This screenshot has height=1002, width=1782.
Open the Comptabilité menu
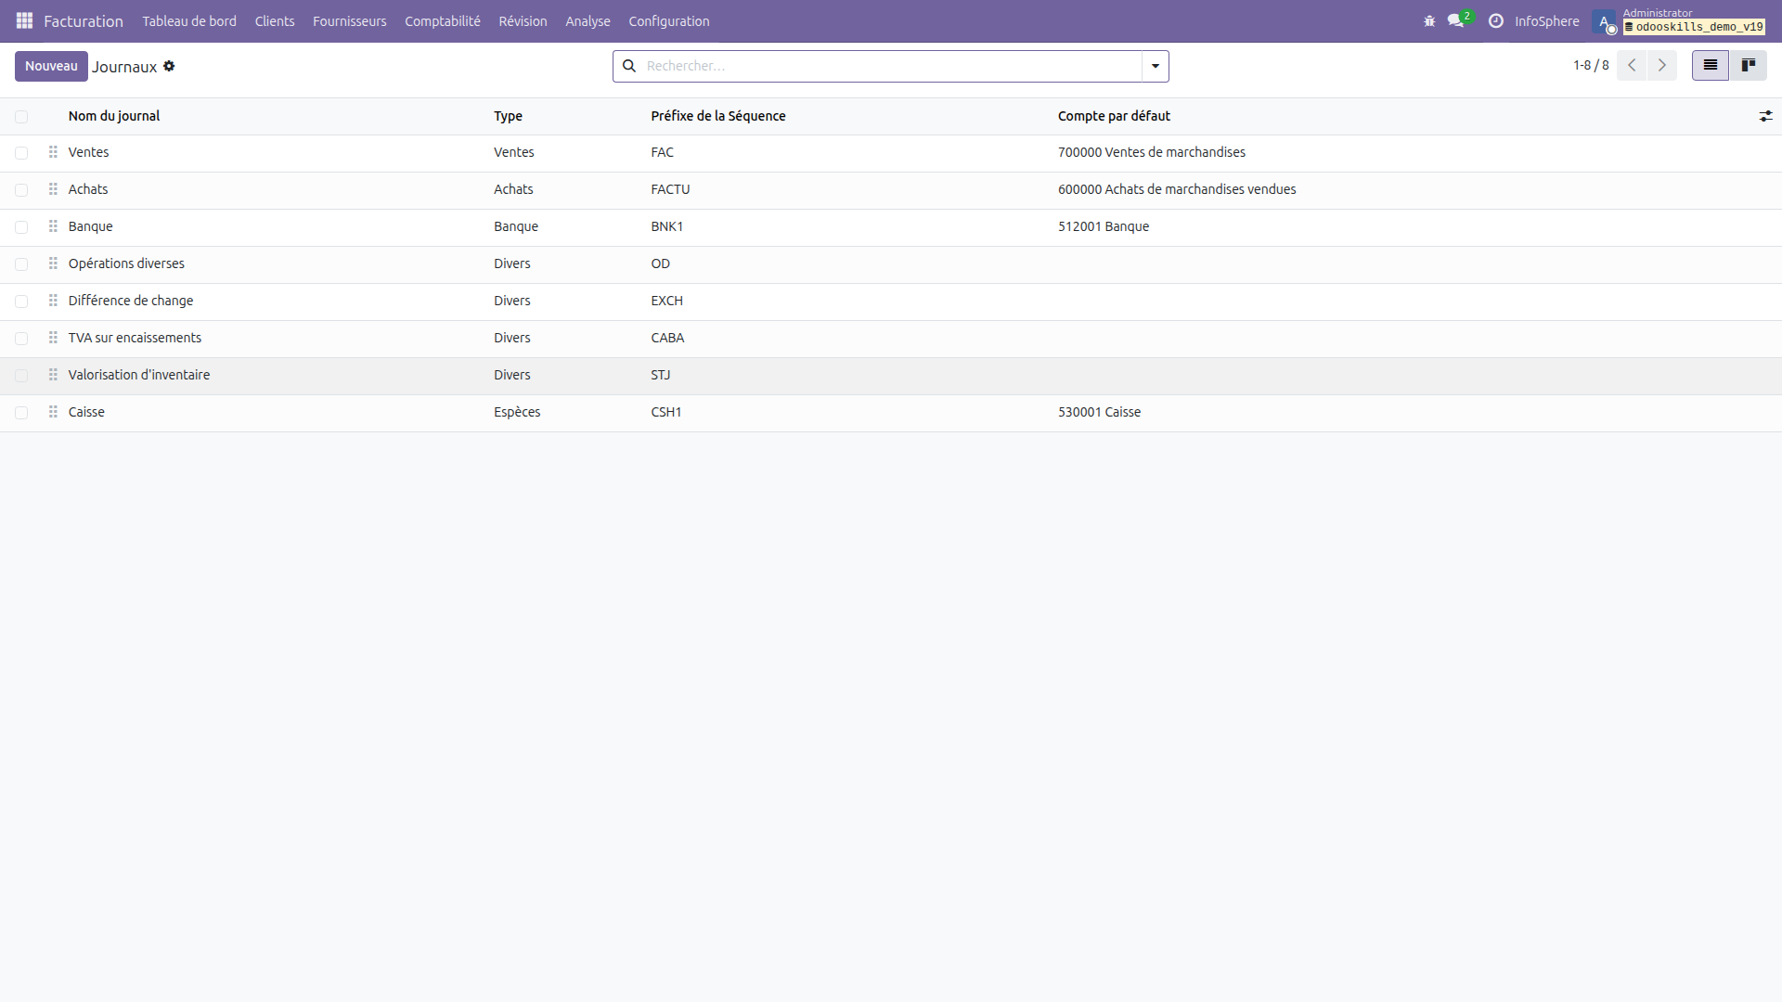click(443, 20)
